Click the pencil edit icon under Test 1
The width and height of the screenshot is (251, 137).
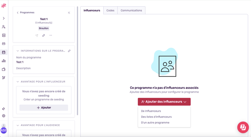[x=43, y=35]
